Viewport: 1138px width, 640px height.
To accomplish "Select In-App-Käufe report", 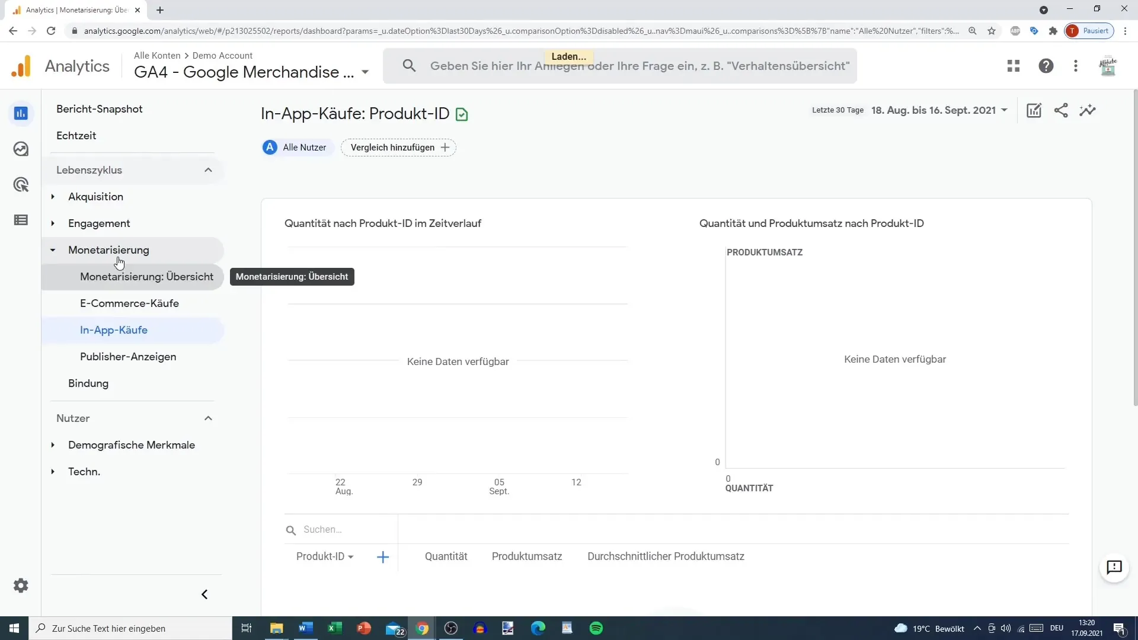I will tap(133, 330).
